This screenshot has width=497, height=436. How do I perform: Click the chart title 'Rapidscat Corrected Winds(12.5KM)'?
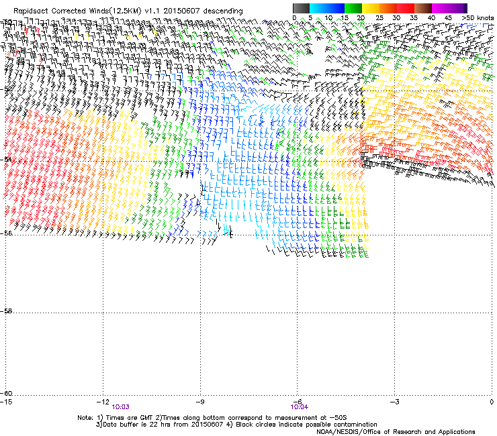pyautogui.click(x=77, y=11)
